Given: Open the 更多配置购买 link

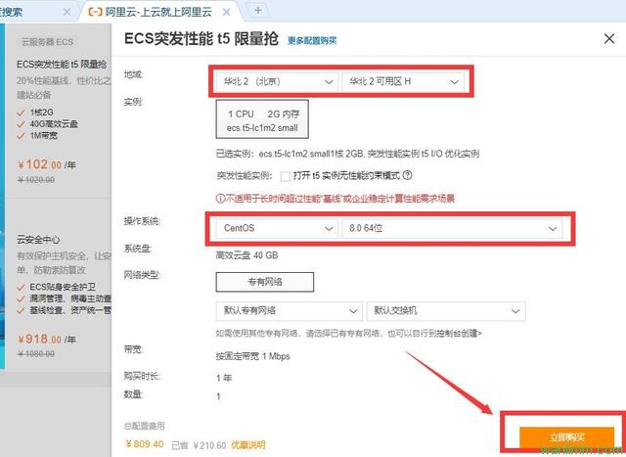Looking at the screenshot, I should click(x=312, y=40).
